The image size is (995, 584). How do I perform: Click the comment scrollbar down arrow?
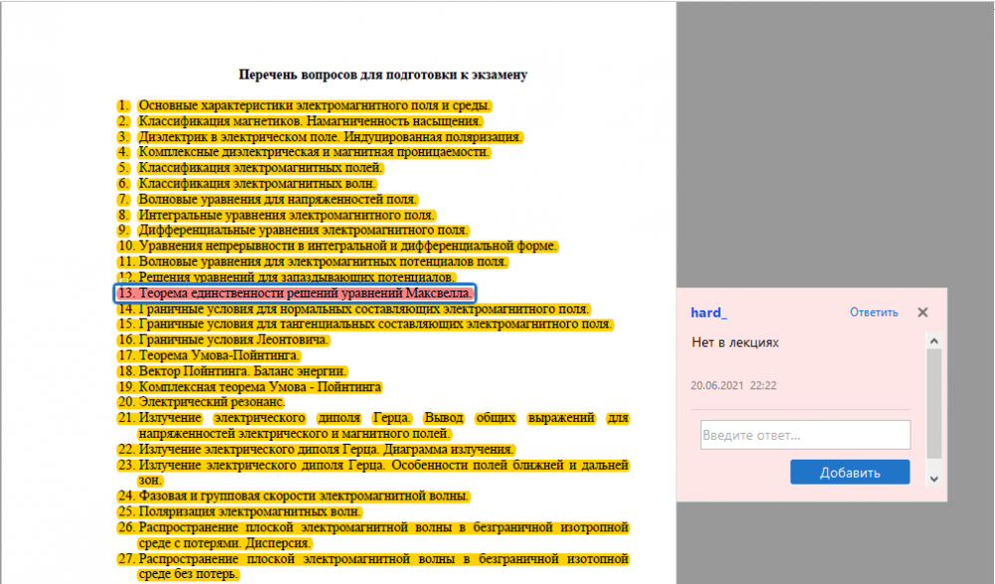(933, 479)
